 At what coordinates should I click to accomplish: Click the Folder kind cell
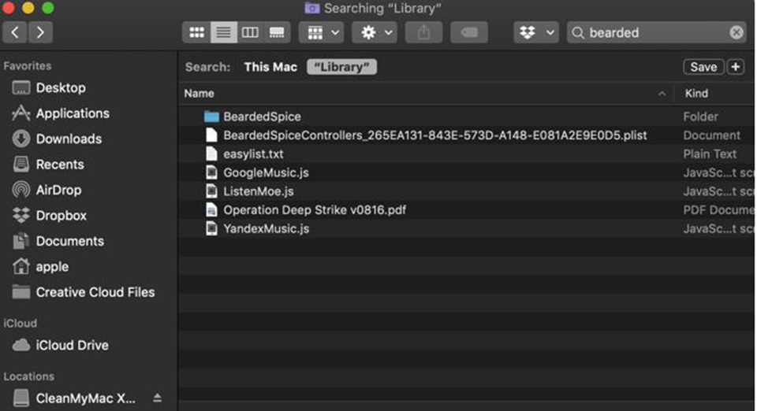coord(700,117)
